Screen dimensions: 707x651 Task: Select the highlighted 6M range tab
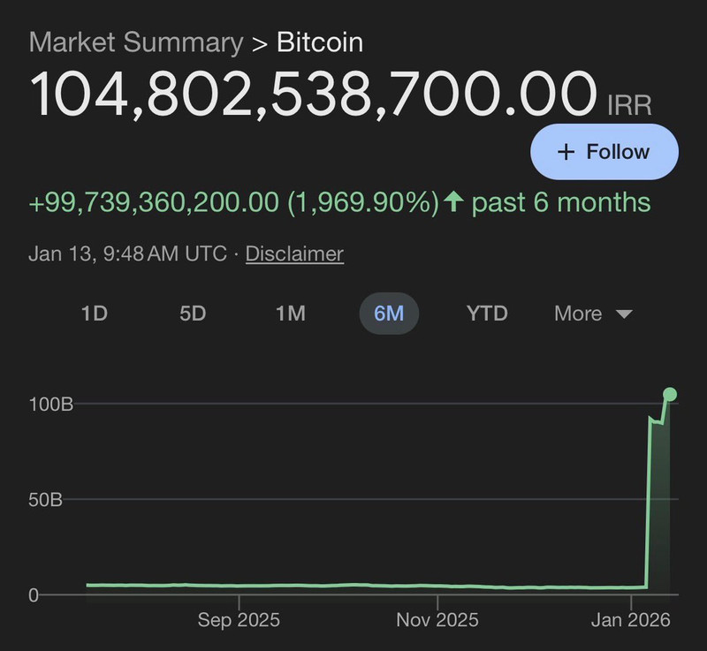click(x=389, y=314)
